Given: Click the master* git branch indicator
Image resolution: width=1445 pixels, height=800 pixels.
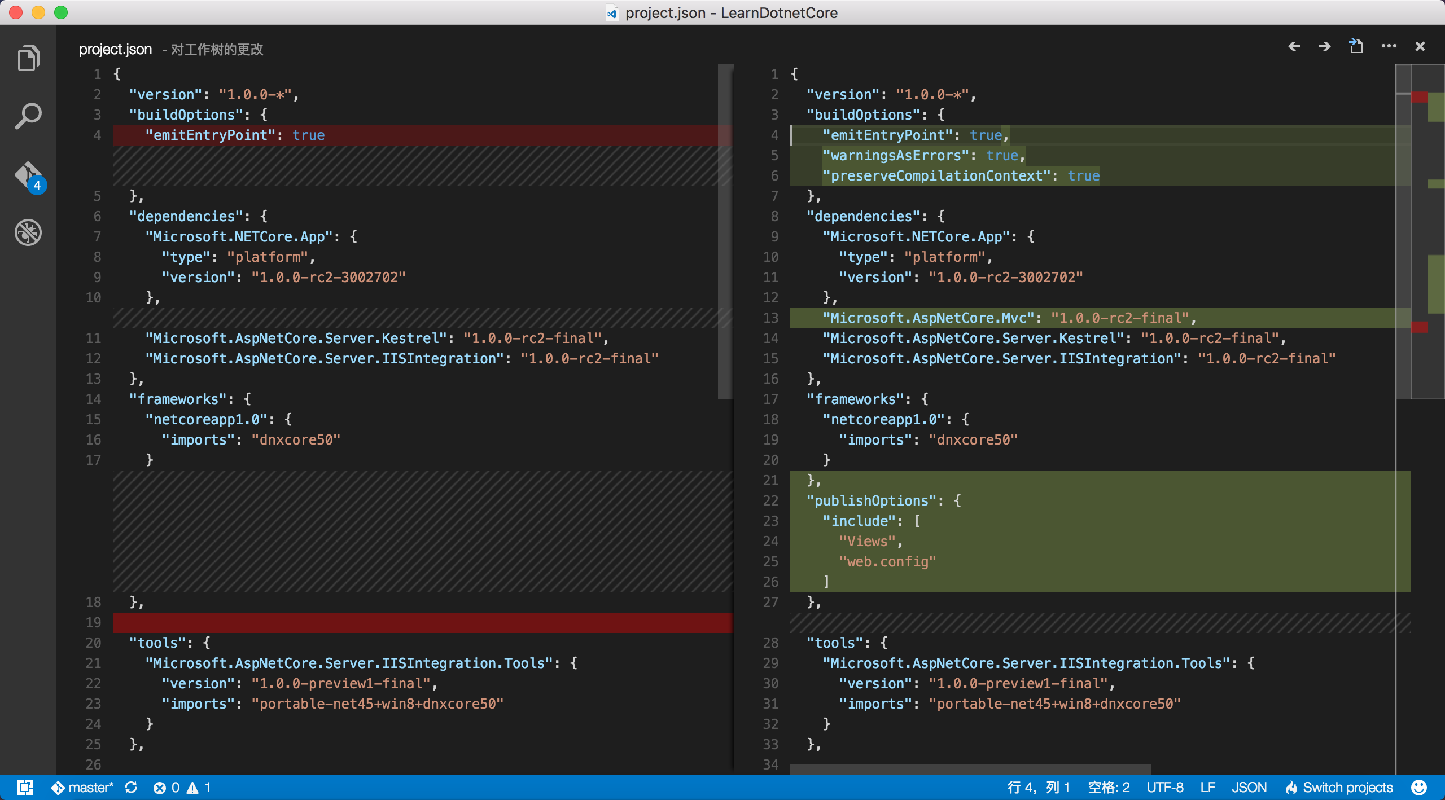Looking at the screenshot, I should [82, 788].
